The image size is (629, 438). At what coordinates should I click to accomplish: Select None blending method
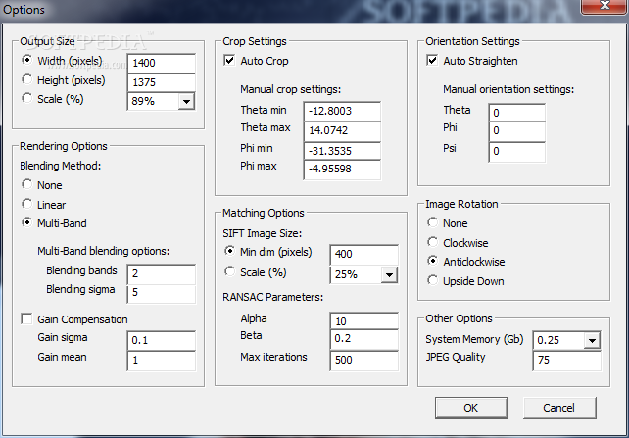[26, 184]
